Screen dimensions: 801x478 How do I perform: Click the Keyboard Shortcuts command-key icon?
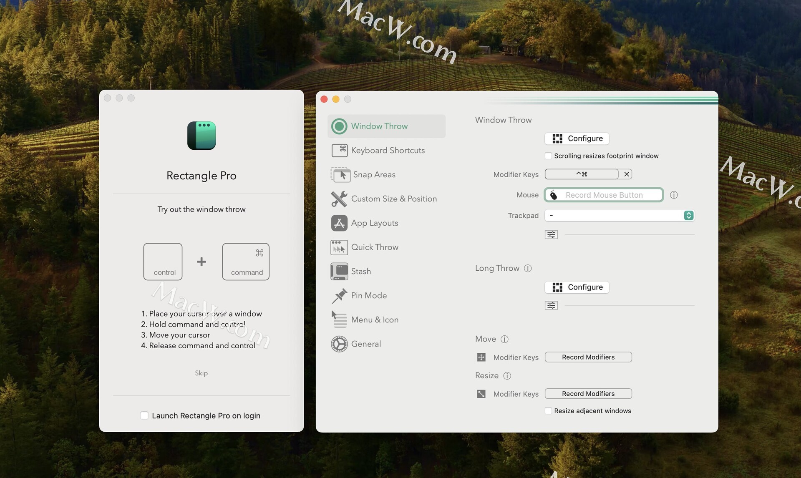coord(339,150)
